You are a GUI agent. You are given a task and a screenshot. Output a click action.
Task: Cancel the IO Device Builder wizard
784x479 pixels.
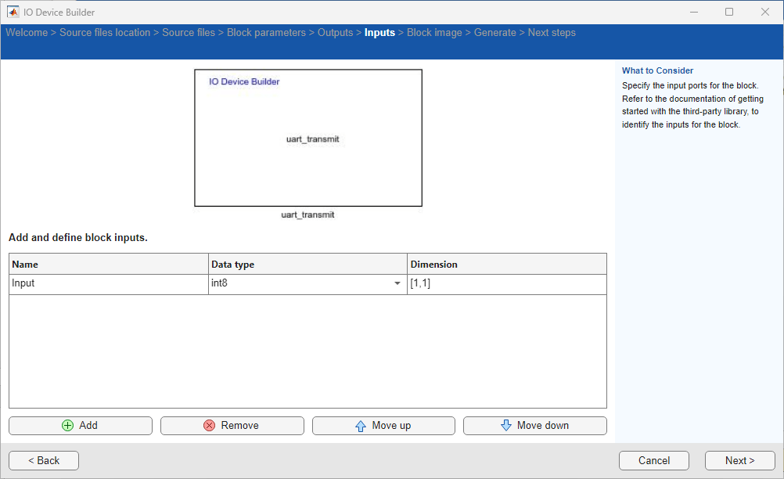coord(653,460)
